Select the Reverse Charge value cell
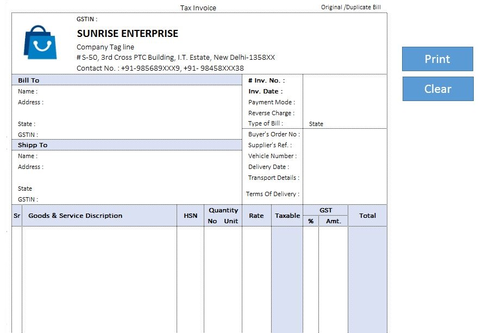Screen dimensions: 489x333 coord(344,113)
